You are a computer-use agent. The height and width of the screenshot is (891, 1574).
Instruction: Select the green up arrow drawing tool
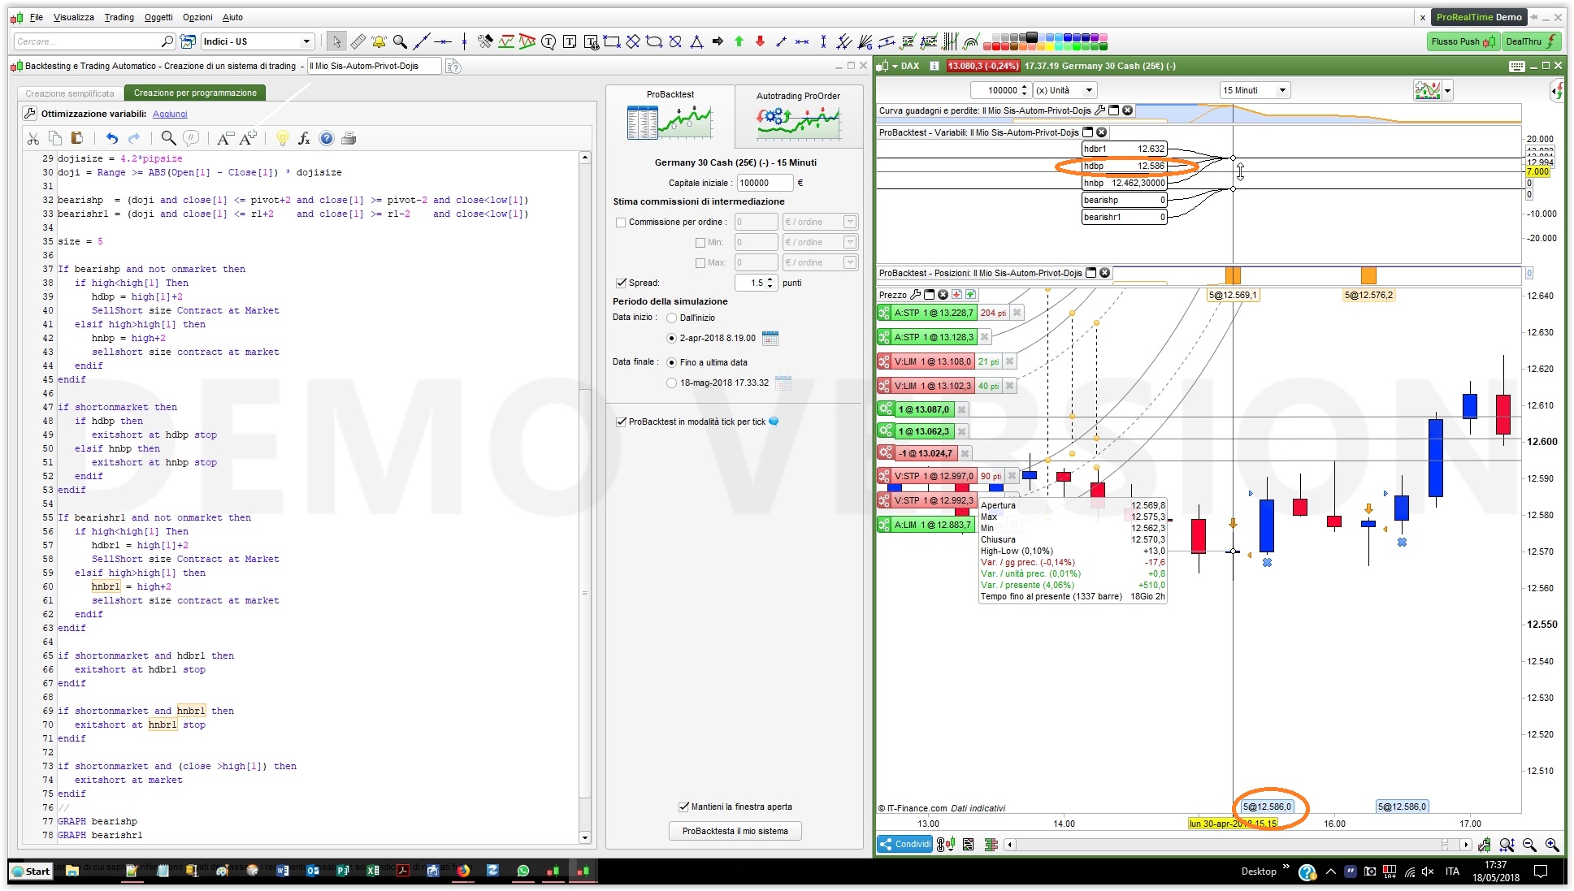739,41
